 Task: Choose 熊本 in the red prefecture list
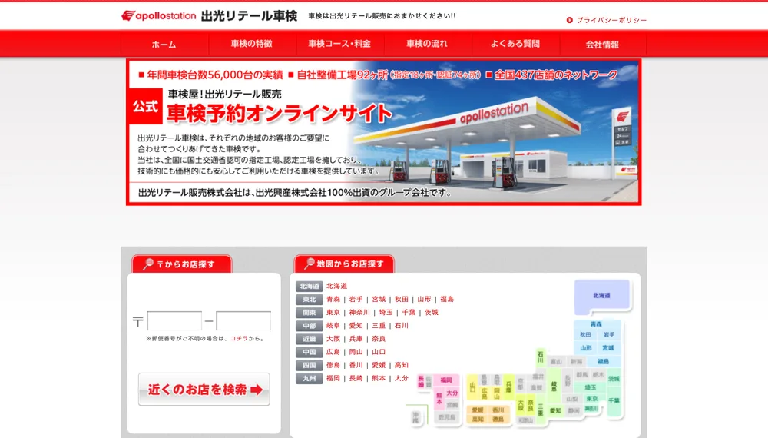379,379
